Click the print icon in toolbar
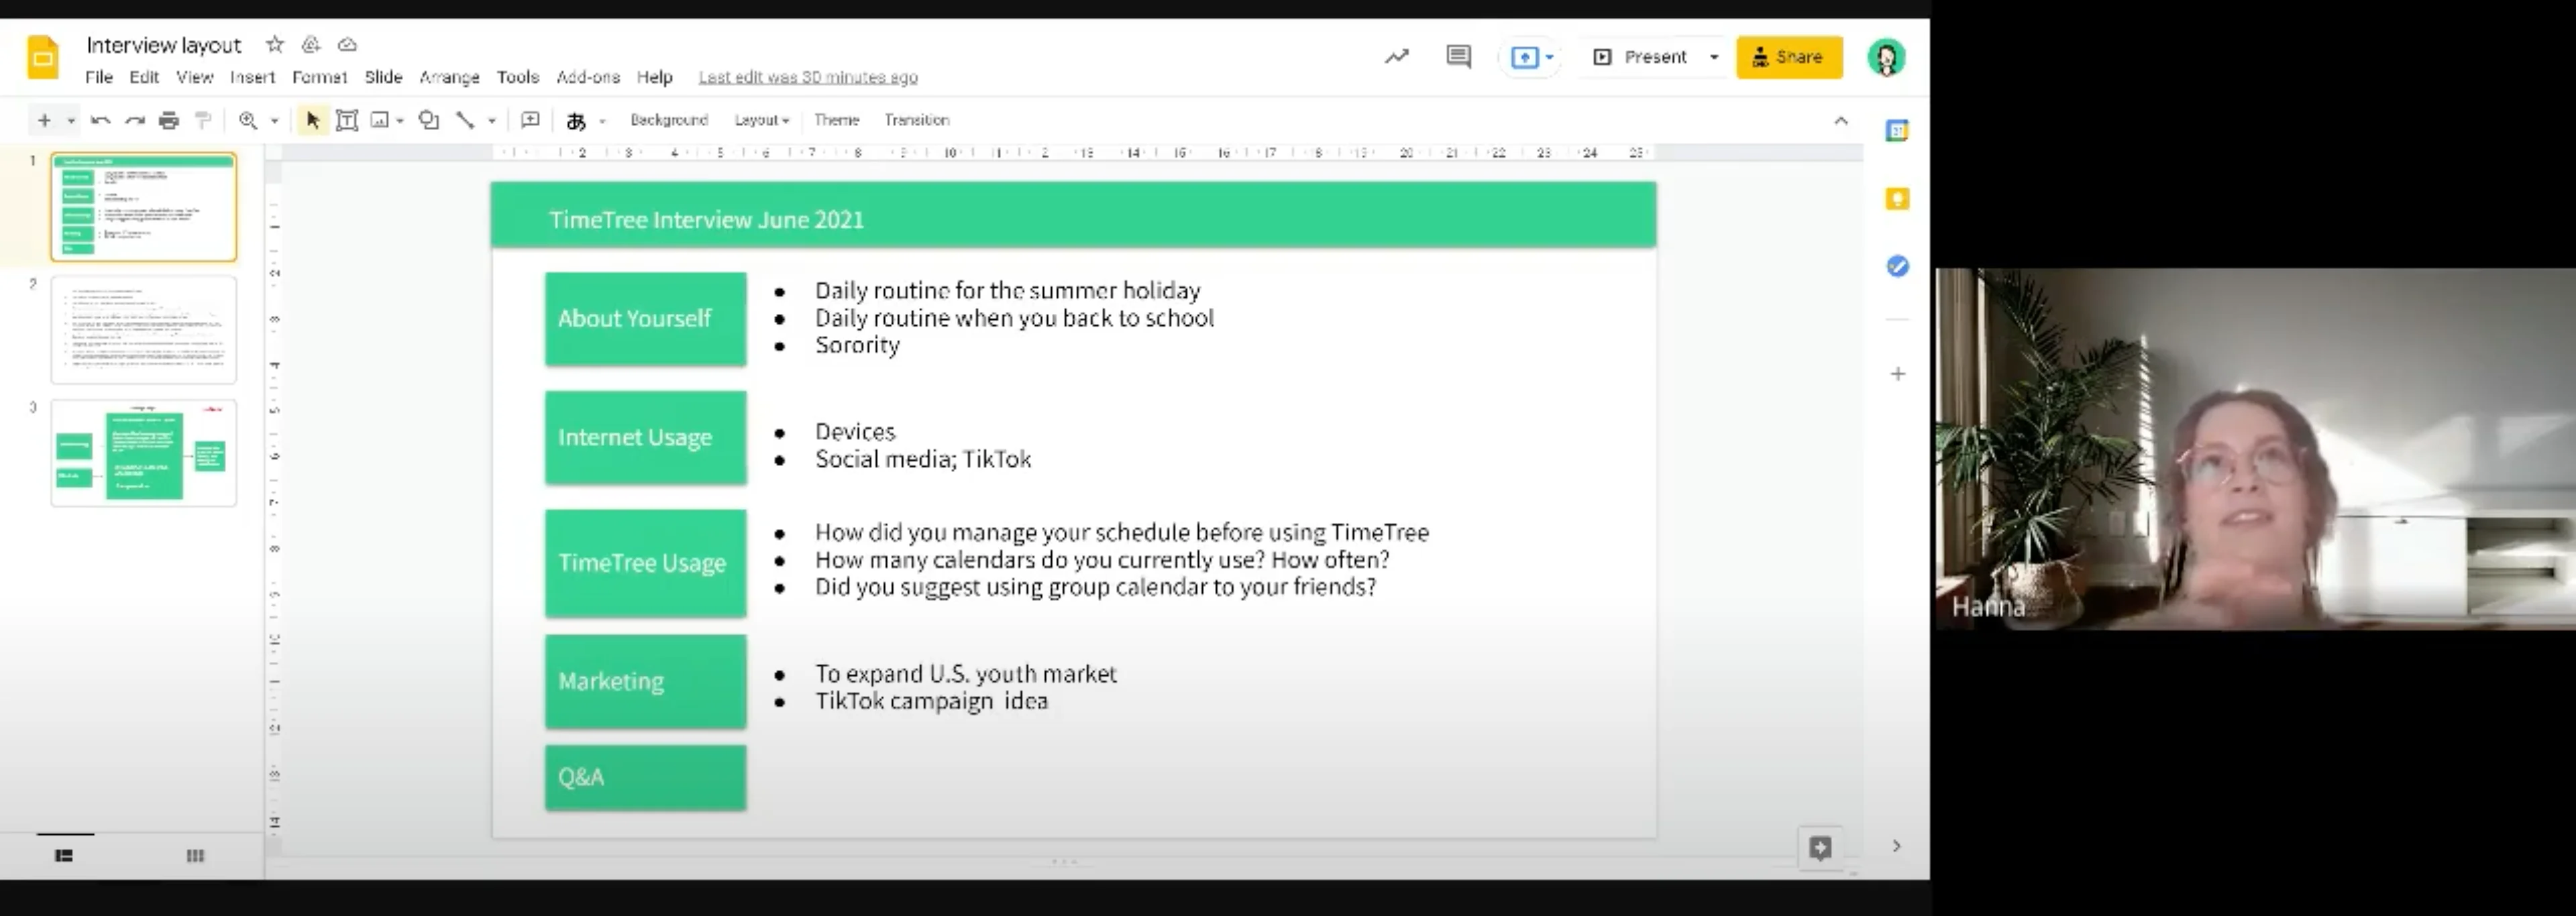 click(x=169, y=121)
